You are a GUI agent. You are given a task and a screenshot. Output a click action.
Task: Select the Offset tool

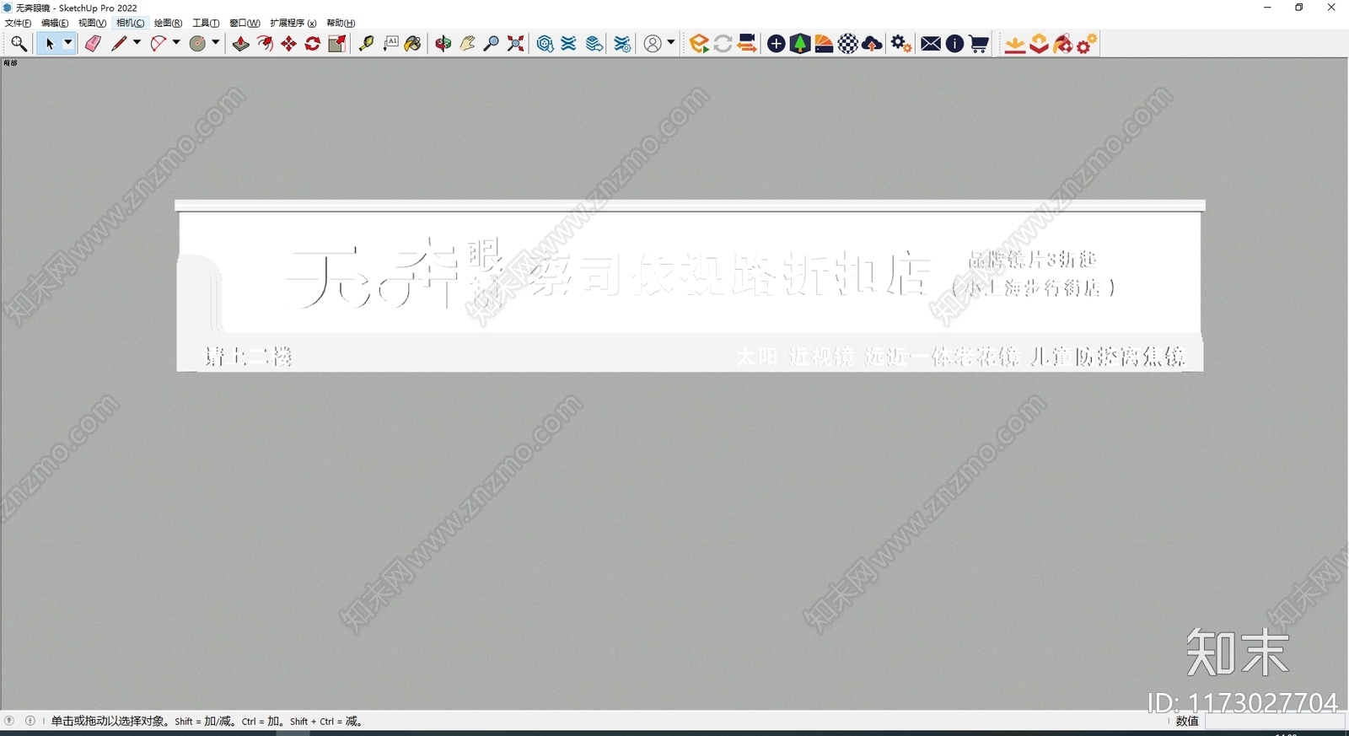265,44
